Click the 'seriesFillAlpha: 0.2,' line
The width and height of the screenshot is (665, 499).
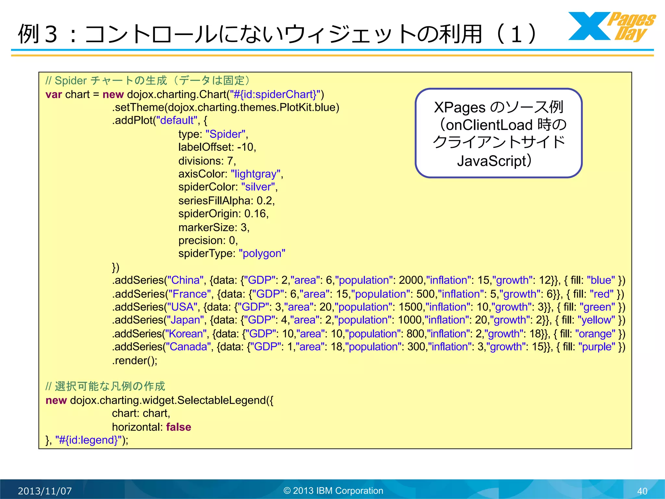[227, 200]
